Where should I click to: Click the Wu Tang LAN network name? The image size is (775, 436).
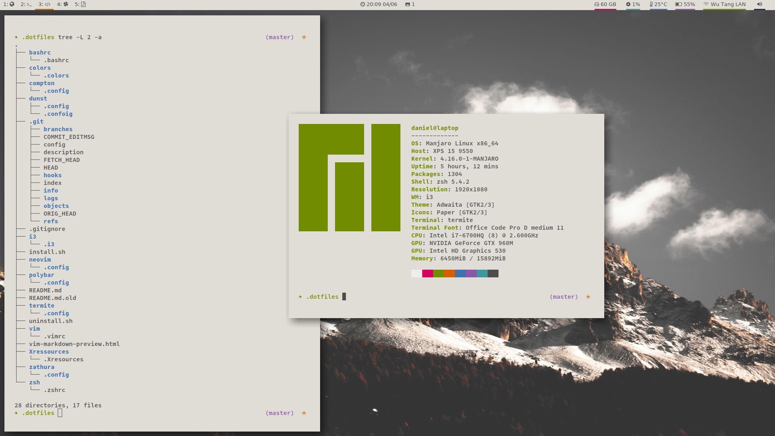pos(728,4)
